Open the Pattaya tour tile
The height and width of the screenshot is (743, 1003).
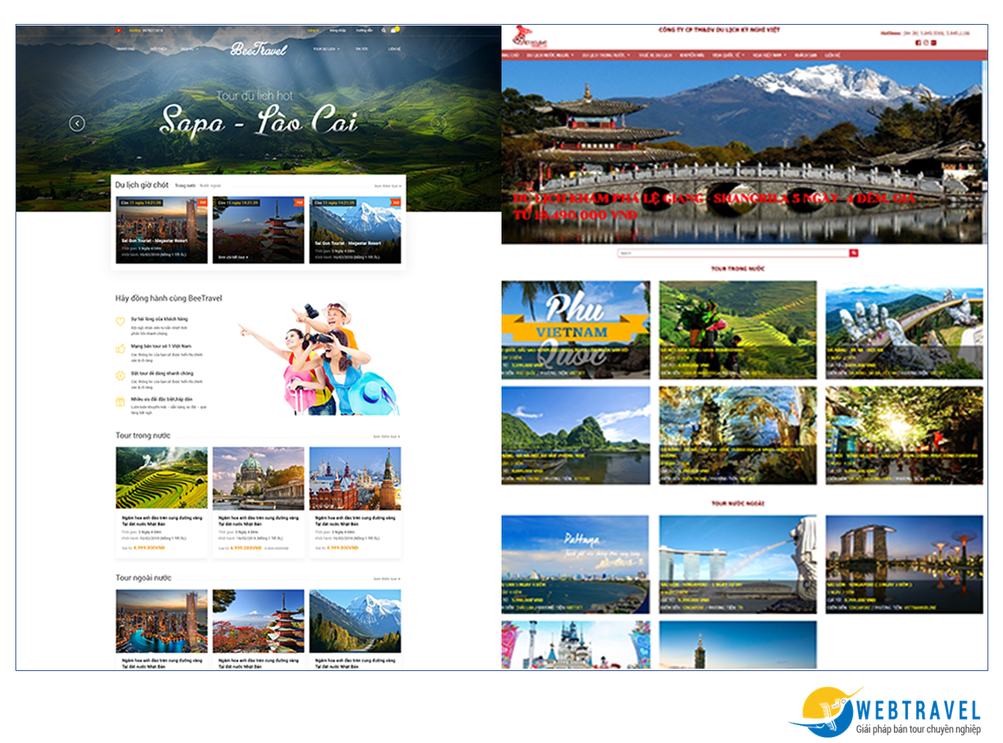pos(575,564)
